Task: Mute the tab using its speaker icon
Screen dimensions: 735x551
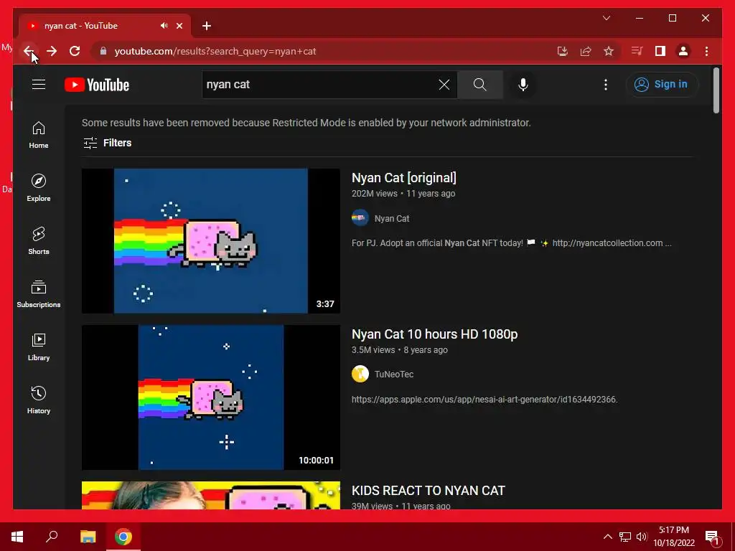Action: pos(164,26)
